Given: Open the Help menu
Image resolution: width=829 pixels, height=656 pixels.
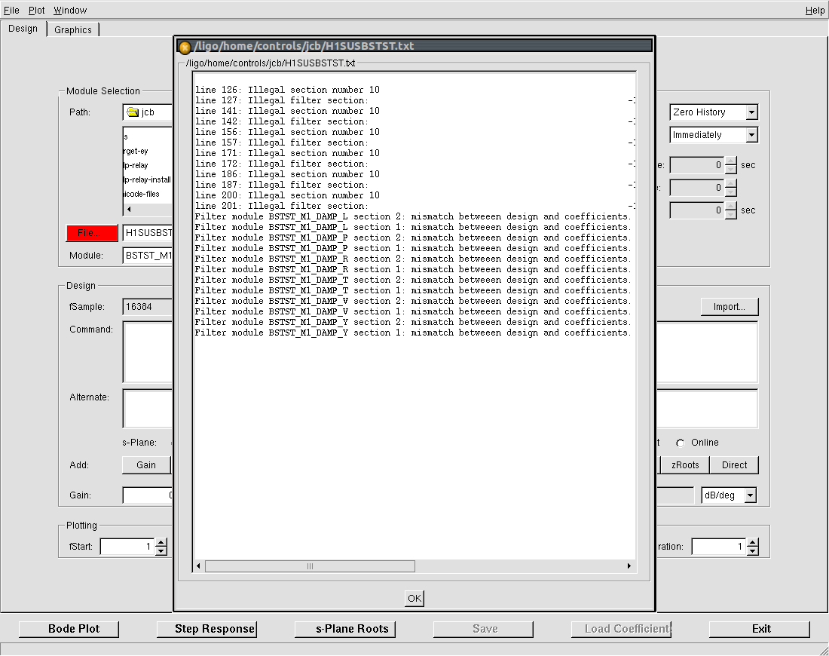Looking at the screenshot, I should coord(815,10).
